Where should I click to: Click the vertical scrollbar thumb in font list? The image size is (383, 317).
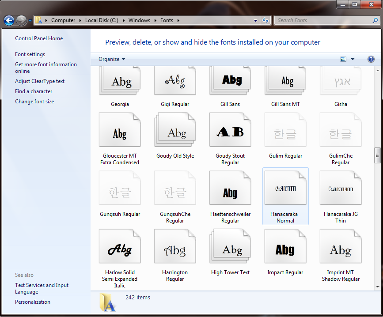tap(378, 154)
